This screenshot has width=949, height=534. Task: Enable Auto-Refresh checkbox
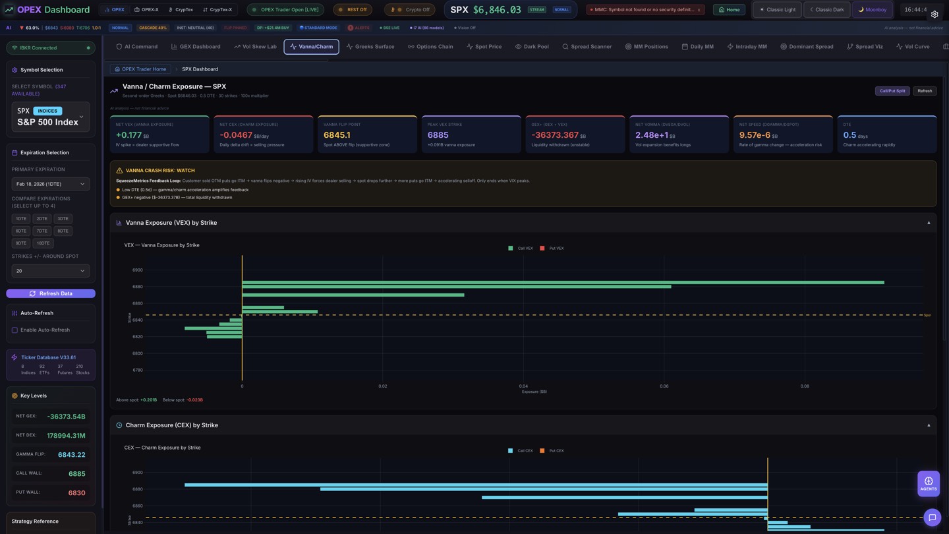pyautogui.click(x=14, y=330)
